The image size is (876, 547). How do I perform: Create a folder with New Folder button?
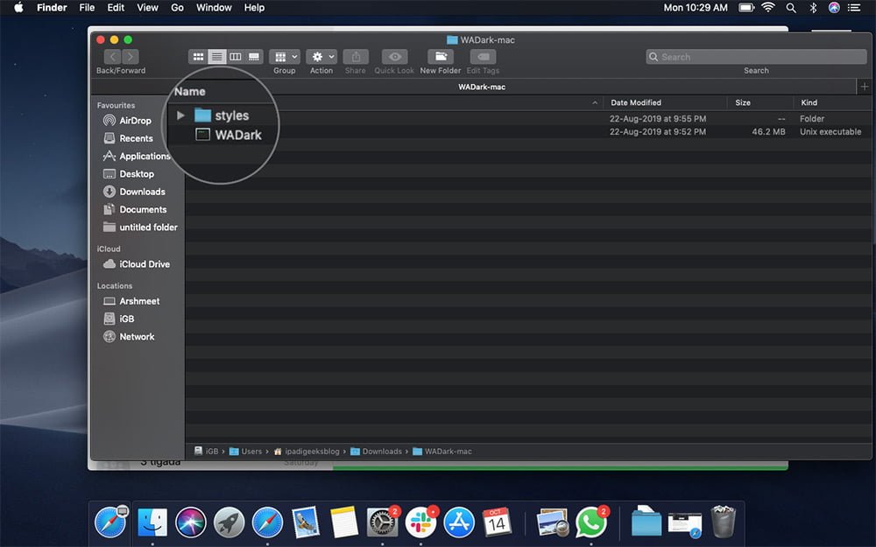point(441,56)
